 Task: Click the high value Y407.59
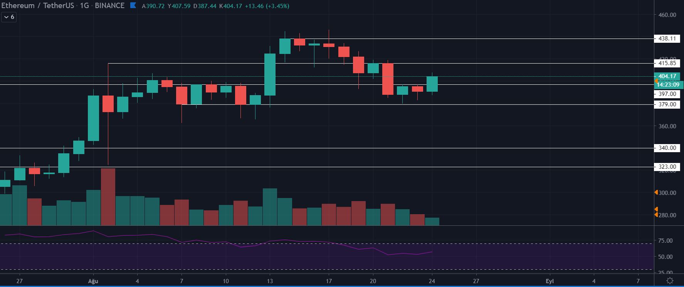click(179, 6)
